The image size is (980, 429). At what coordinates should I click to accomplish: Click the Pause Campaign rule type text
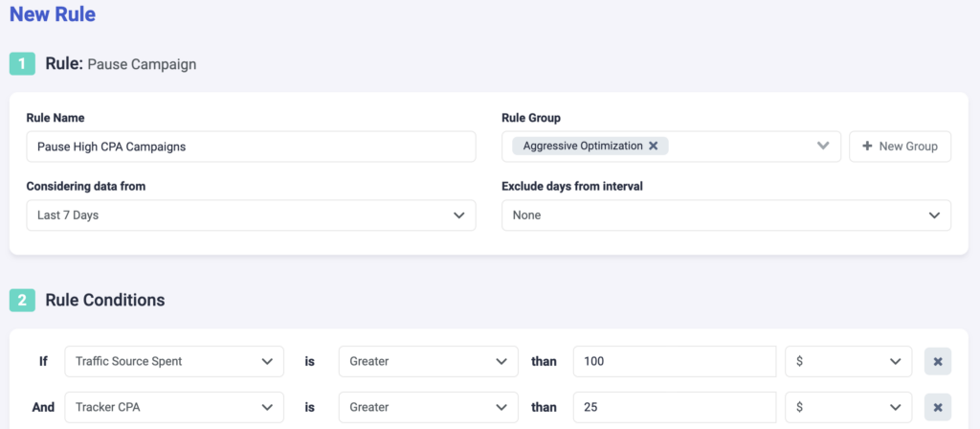142,64
